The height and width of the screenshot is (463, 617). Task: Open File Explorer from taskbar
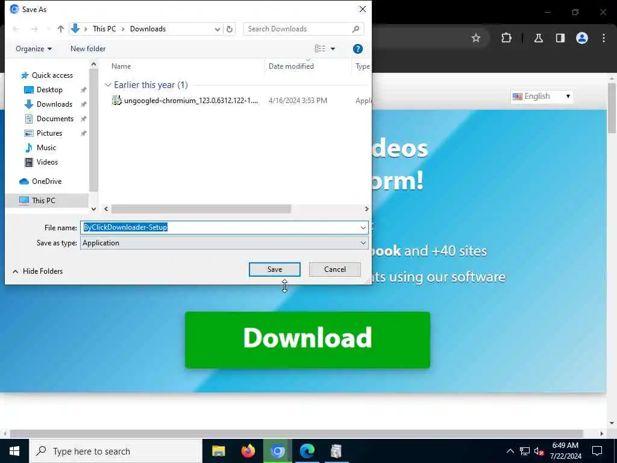pyautogui.click(x=218, y=451)
